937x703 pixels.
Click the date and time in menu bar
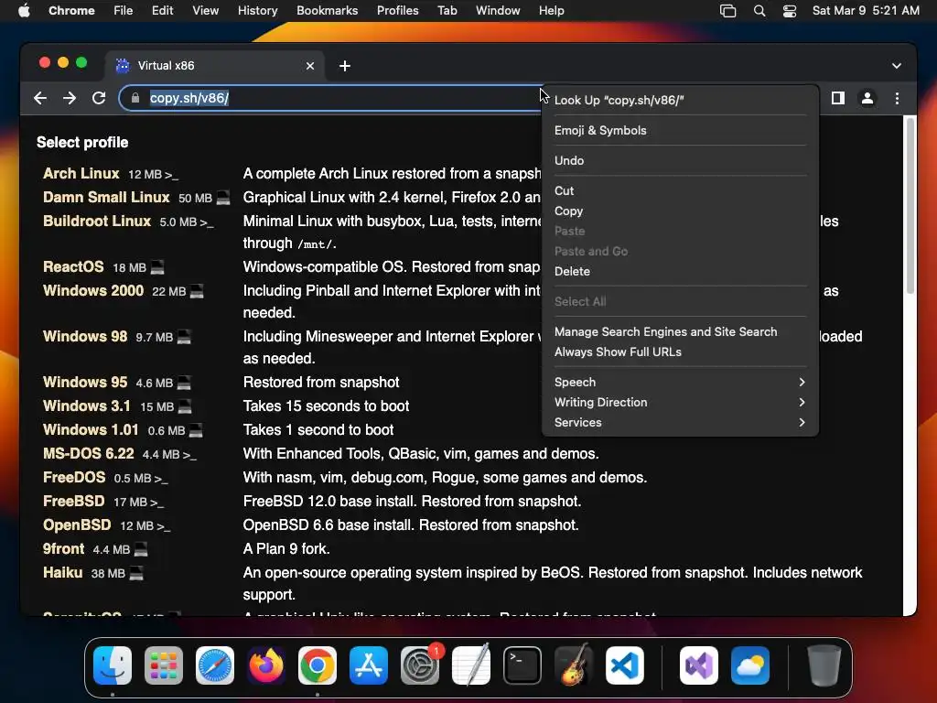[x=866, y=11]
